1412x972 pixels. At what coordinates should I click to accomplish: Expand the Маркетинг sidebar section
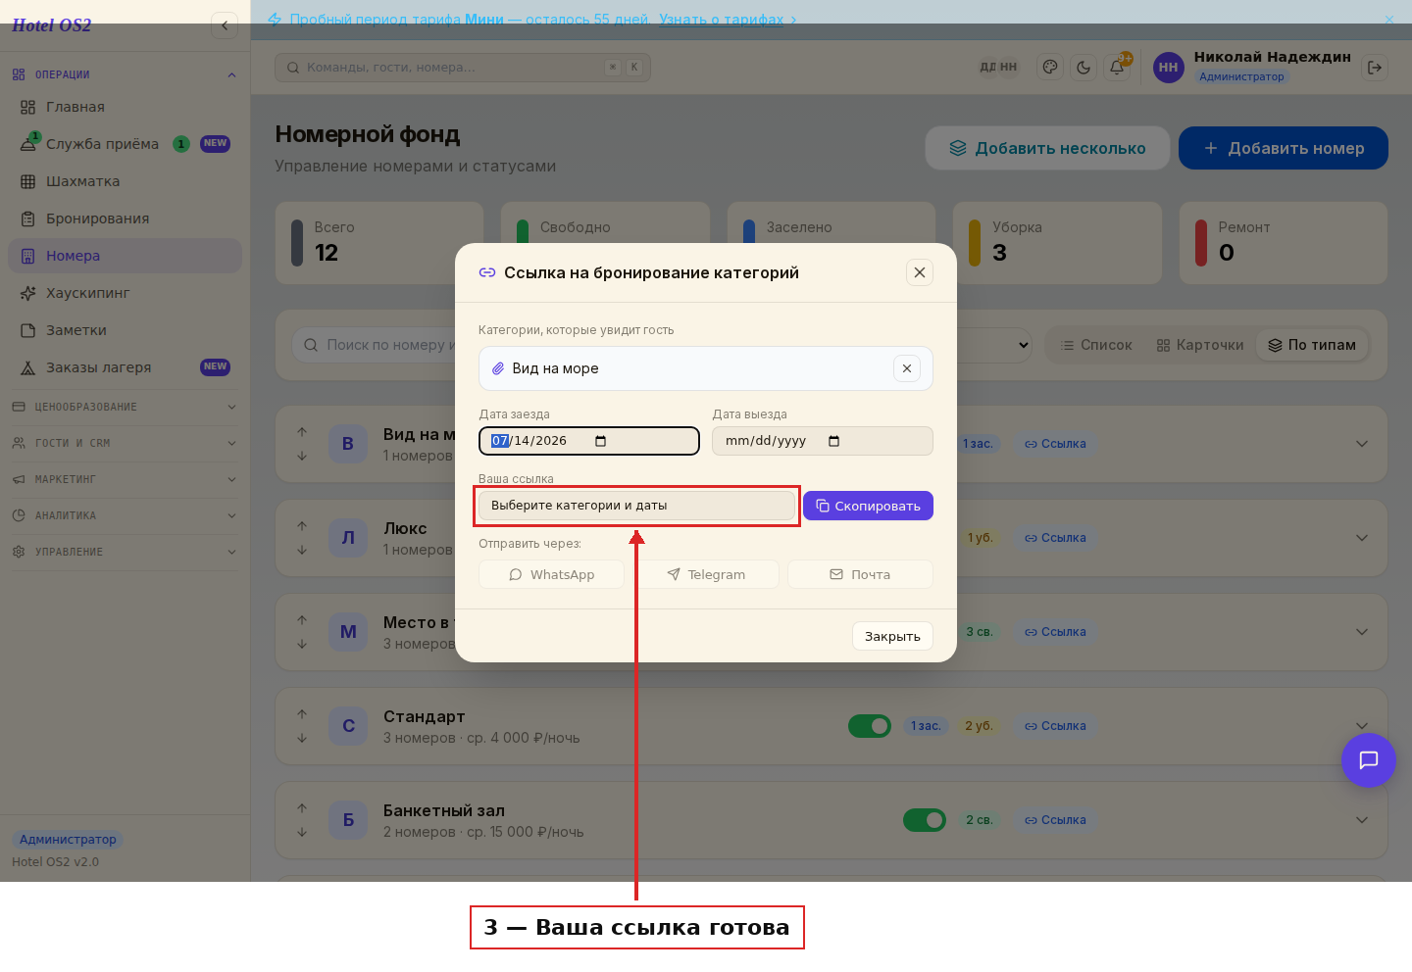point(124,479)
